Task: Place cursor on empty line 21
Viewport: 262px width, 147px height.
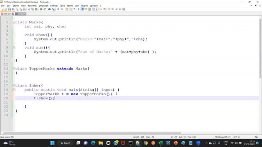Action: (137, 102)
